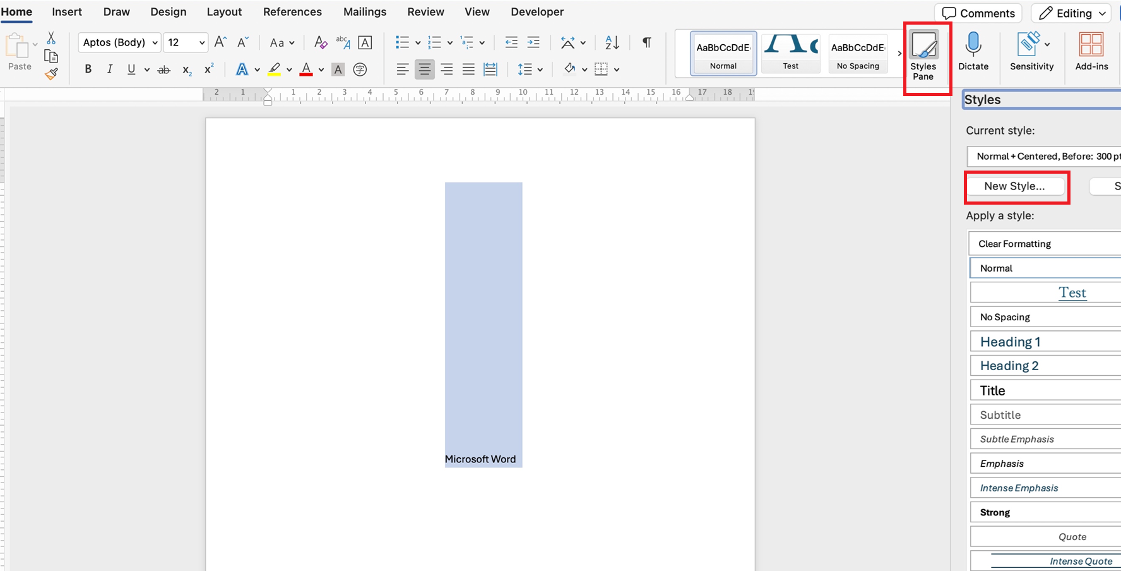Switch to the References tab

(292, 12)
